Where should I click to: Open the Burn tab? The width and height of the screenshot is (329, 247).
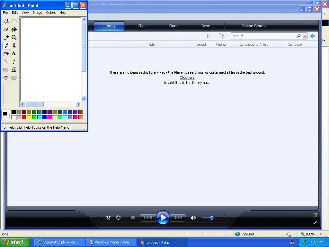pos(173,26)
